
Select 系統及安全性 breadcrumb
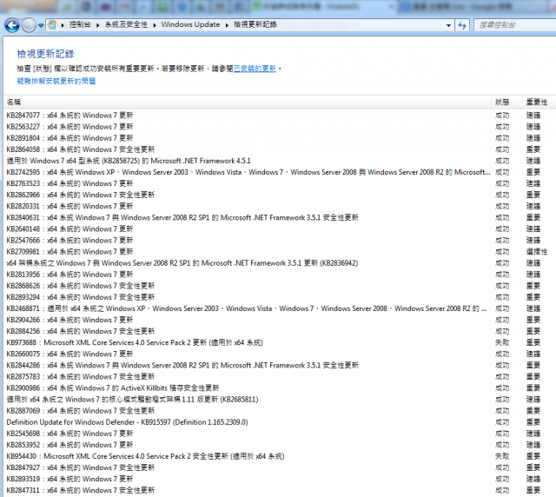coord(126,24)
